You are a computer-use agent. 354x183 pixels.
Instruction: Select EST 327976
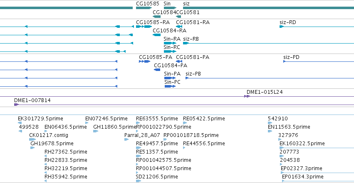click(280, 139)
